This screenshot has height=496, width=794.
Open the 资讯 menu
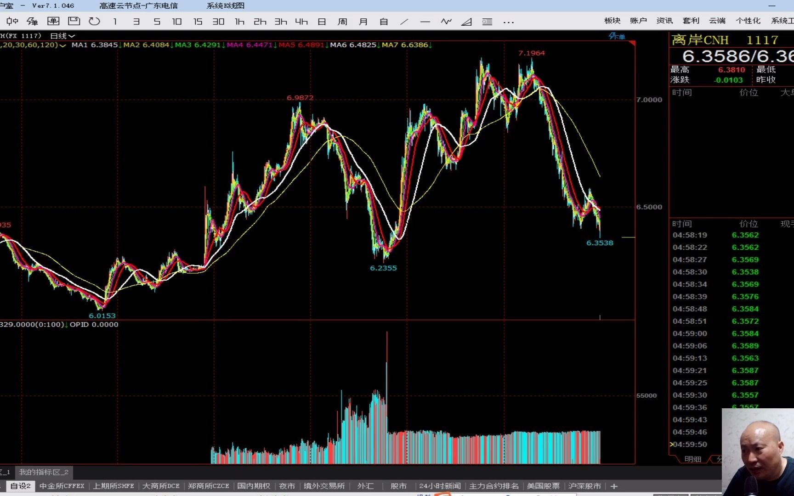pos(664,21)
